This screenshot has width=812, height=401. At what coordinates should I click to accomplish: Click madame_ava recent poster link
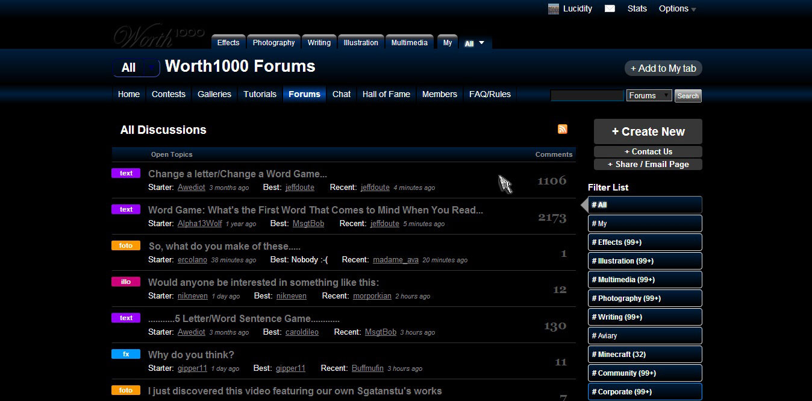[396, 260]
